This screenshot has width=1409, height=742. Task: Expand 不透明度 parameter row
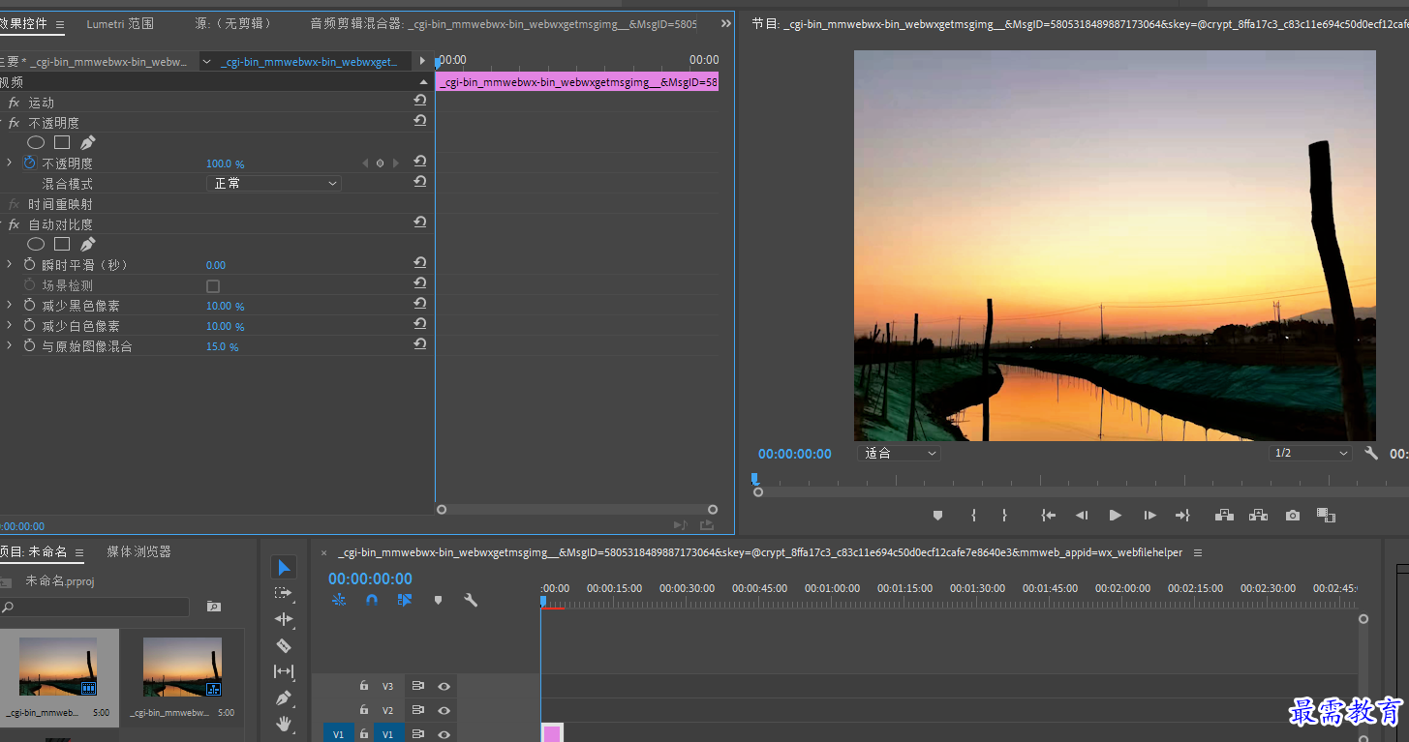click(10, 163)
